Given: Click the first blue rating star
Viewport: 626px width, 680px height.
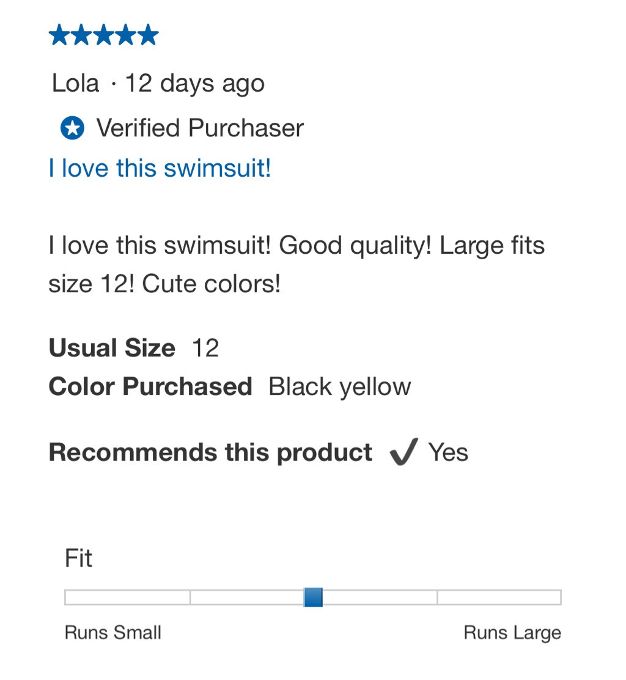Looking at the screenshot, I should tap(60, 35).
